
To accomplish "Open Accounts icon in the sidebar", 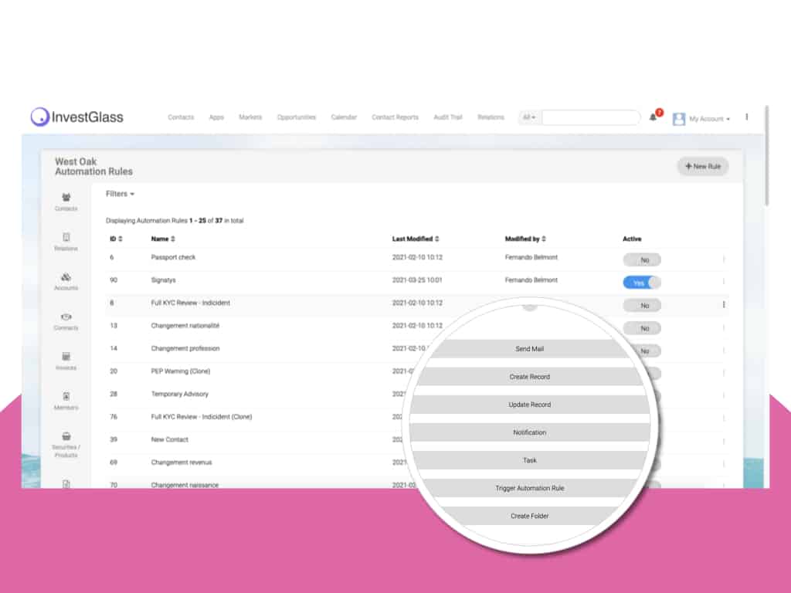I will coord(66,281).
